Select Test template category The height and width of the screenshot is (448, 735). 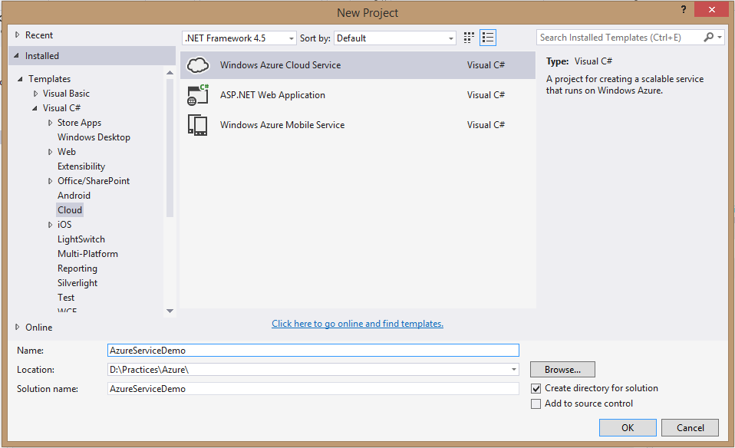(66, 298)
